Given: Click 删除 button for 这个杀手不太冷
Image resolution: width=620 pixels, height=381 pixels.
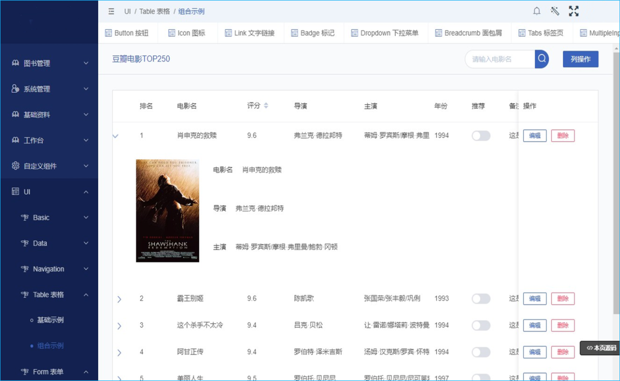Looking at the screenshot, I should click(x=563, y=325).
